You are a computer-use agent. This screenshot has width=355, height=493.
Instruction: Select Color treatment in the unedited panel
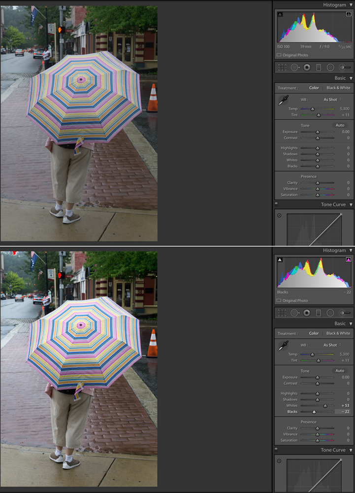(x=314, y=88)
